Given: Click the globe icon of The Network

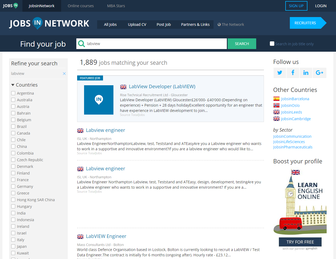Looking at the screenshot, I should [x=219, y=25].
